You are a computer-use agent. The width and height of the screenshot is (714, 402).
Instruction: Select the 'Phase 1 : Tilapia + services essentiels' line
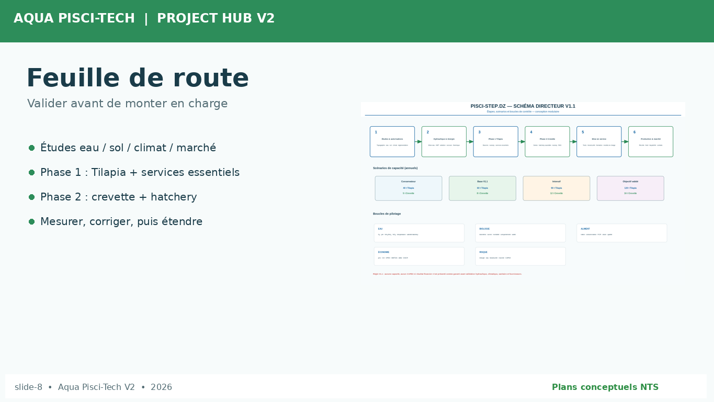click(140, 172)
